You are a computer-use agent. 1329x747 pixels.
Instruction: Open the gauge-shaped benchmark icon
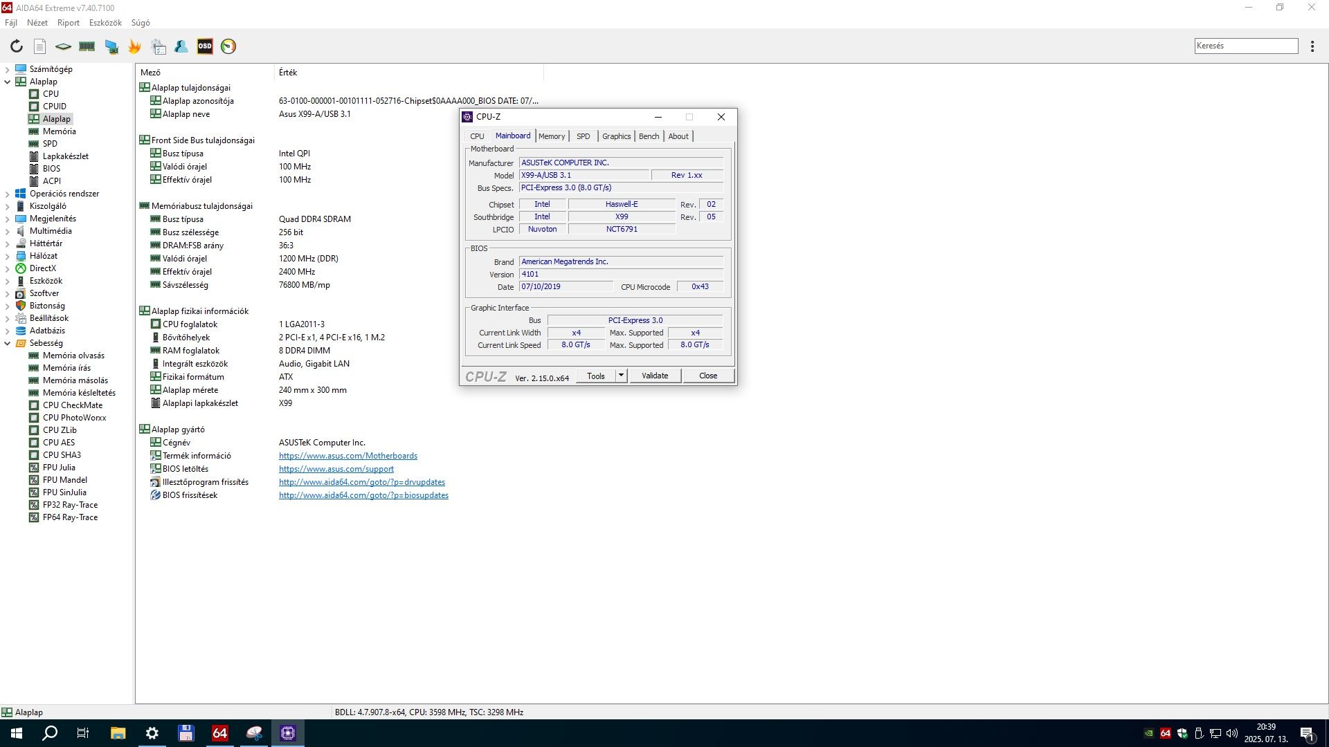tap(228, 46)
